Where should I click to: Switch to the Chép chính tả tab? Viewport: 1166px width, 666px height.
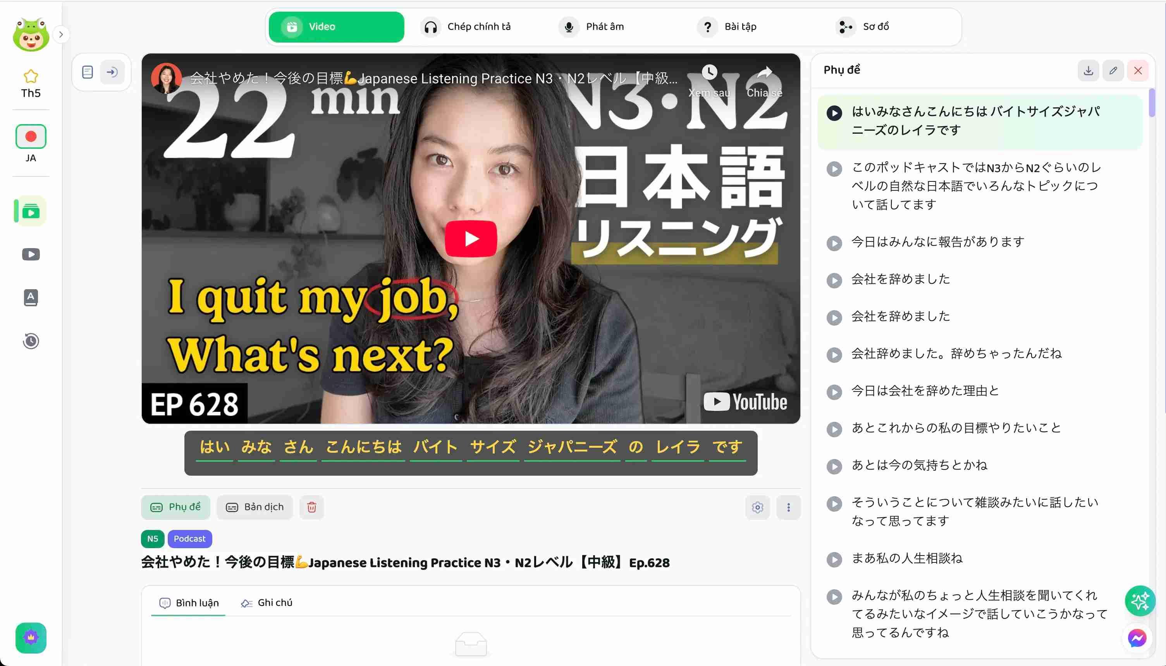tap(466, 27)
